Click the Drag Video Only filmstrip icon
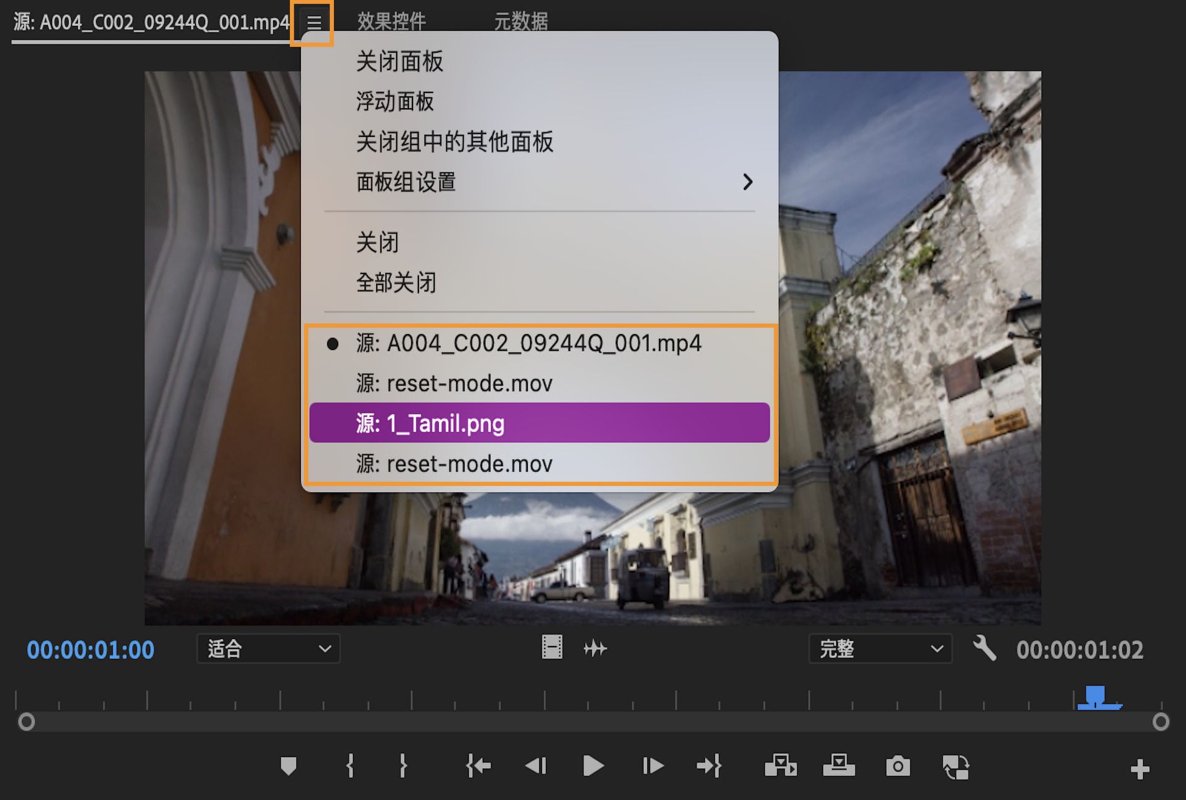The height and width of the screenshot is (800, 1186). 552,647
